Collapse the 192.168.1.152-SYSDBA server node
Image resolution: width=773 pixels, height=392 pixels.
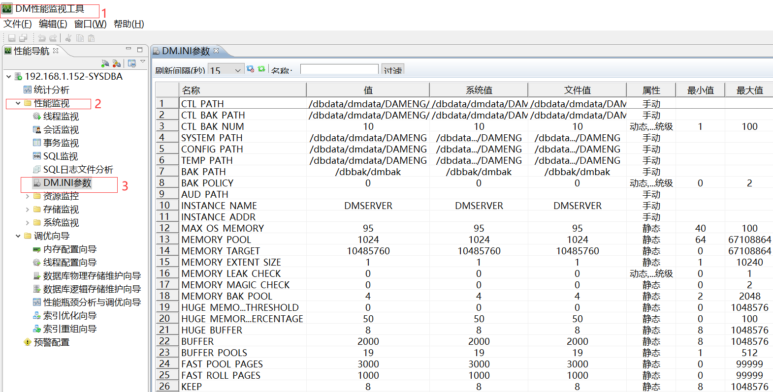(9, 77)
